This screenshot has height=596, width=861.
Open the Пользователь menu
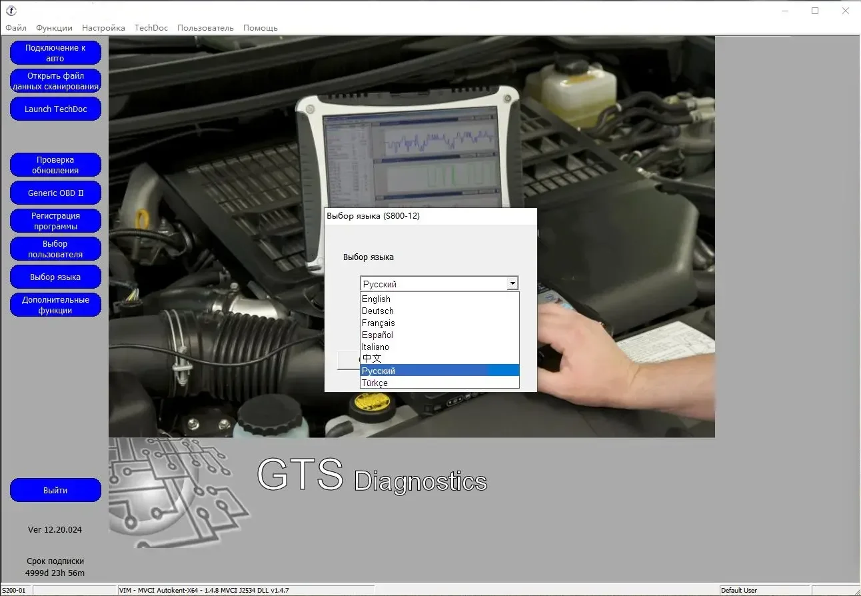205,28
